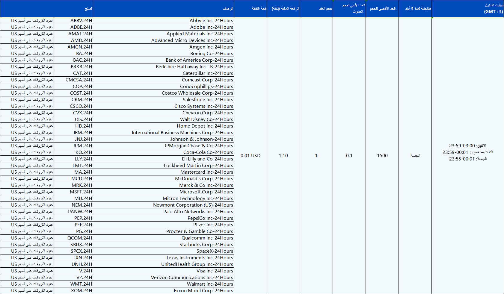Click the Monday 23:59-03:00 trading hours line
Screen dimensions: 504x294
click(x=467, y=146)
